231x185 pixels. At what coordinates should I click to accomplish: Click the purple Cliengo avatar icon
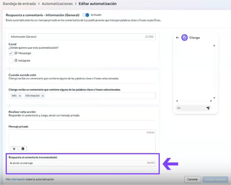click(184, 38)
